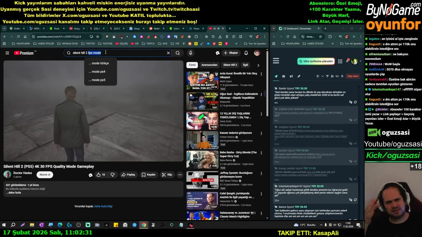Viewport: 422px width, 237px height.
Task: Toggle the shield moderation icon
Action: click(x=318, y=76)
